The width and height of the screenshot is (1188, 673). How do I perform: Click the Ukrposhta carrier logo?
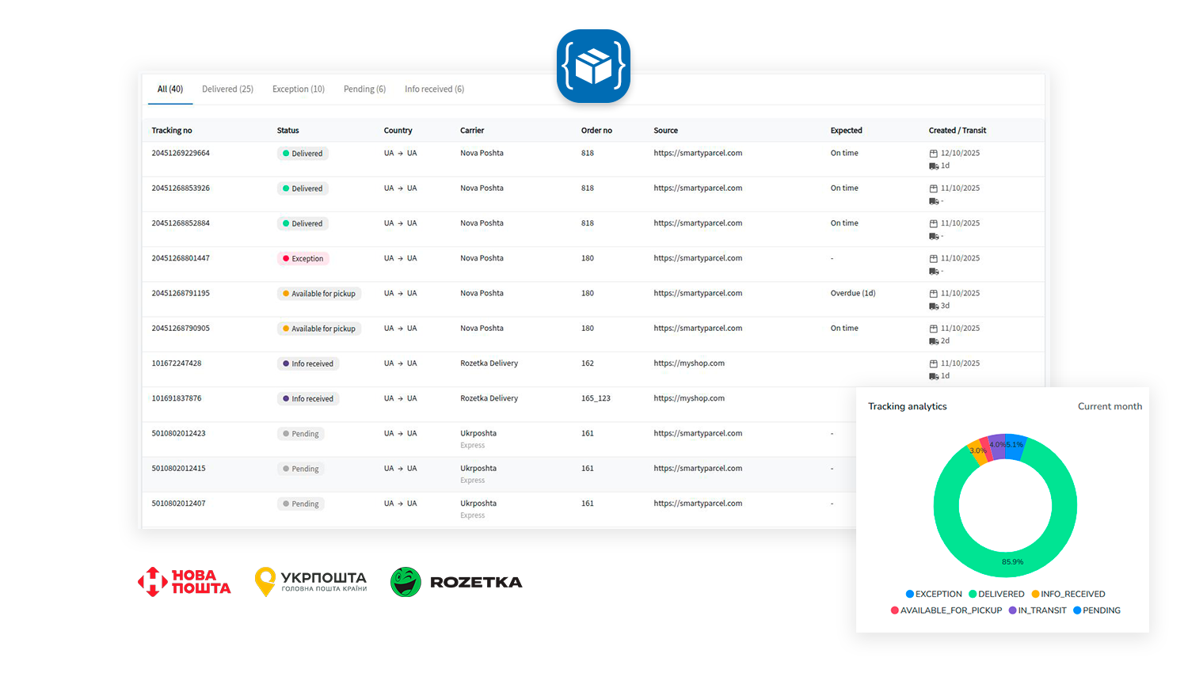click(310, 581)
